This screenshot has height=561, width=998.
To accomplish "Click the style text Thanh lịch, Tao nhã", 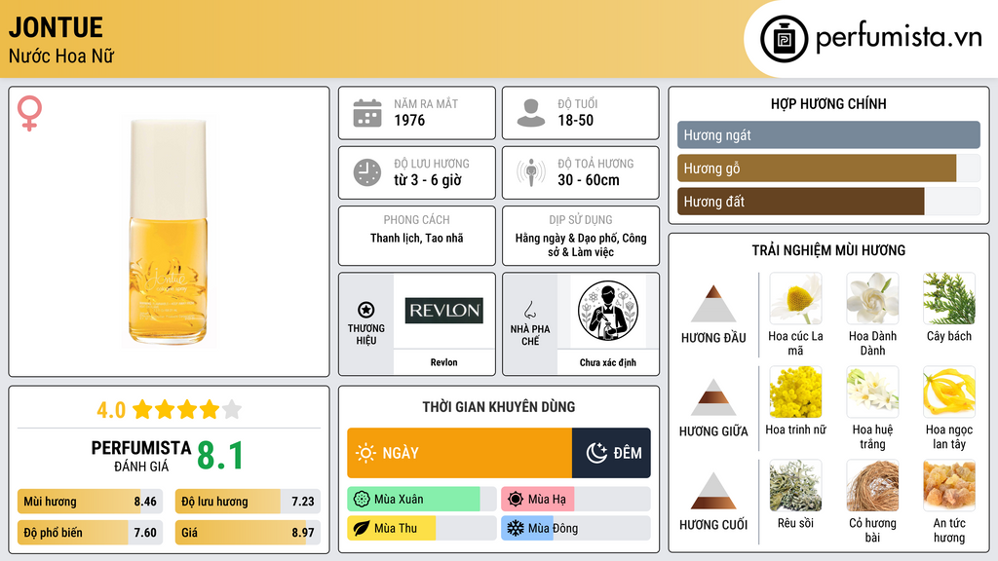I will (x=417, y=238).
